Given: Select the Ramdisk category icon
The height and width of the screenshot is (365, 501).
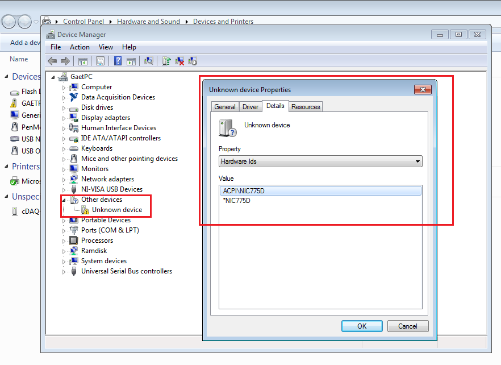Looking at the screenshot, I should 74,251.
